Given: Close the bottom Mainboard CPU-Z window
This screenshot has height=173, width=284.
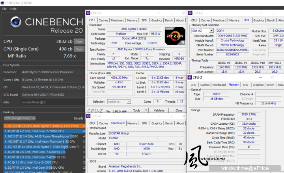Looking at the screenshot, I should click(183, 116).
